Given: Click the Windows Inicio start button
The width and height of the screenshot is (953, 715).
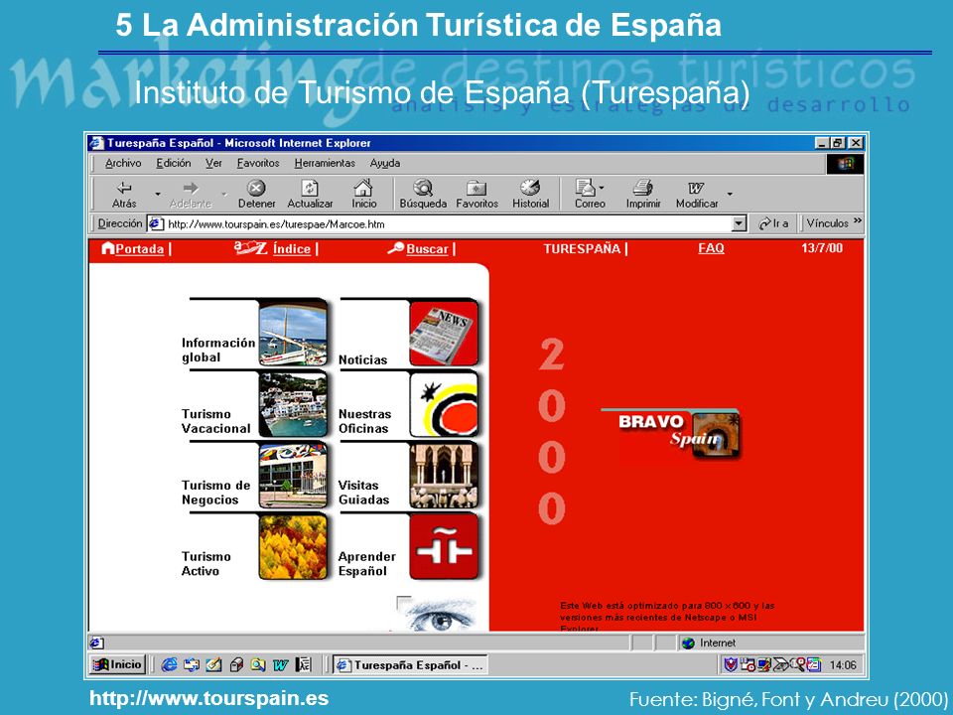Looking at the screenshot, I should point(117,664).
